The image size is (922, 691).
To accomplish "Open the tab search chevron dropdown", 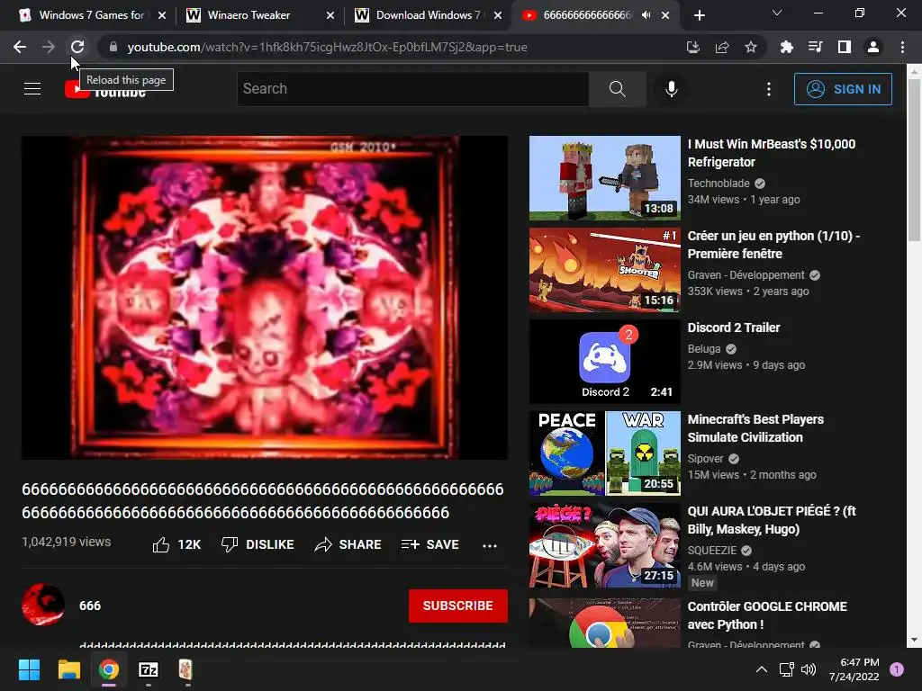I will tap(777, 13).
